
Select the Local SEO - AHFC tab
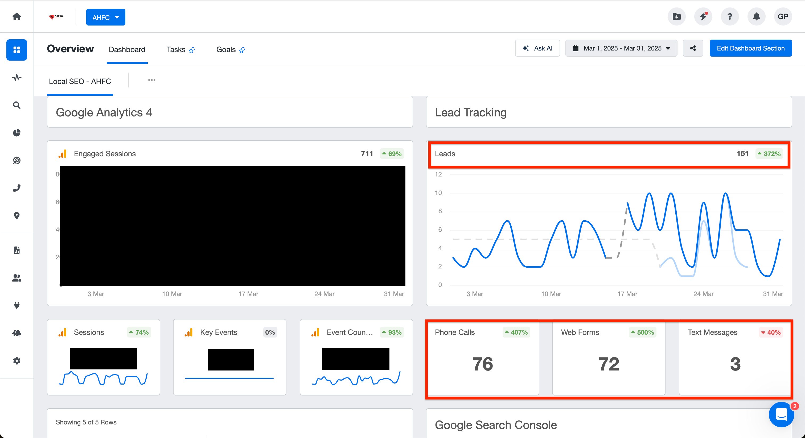click(80, 81)
